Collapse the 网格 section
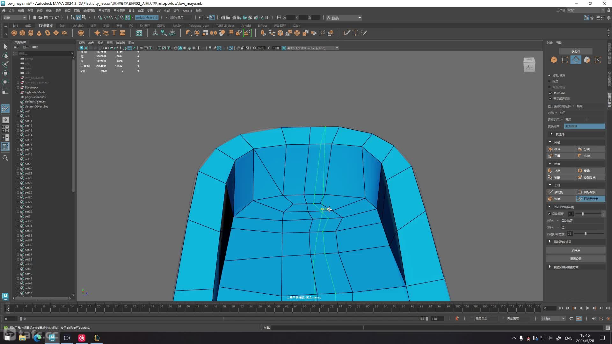 point(550,142)
